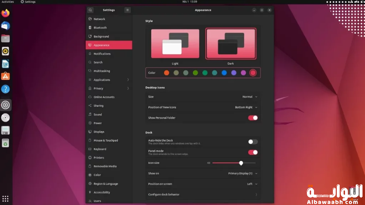Expand Position of New Icons dropdown
The height and width of the screenshot is (205, 365).
point(246,107)
